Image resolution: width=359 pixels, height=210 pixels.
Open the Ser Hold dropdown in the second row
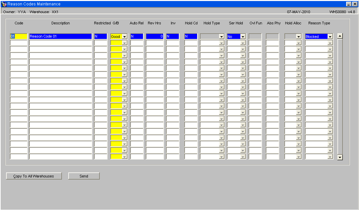tap(243, 43)
